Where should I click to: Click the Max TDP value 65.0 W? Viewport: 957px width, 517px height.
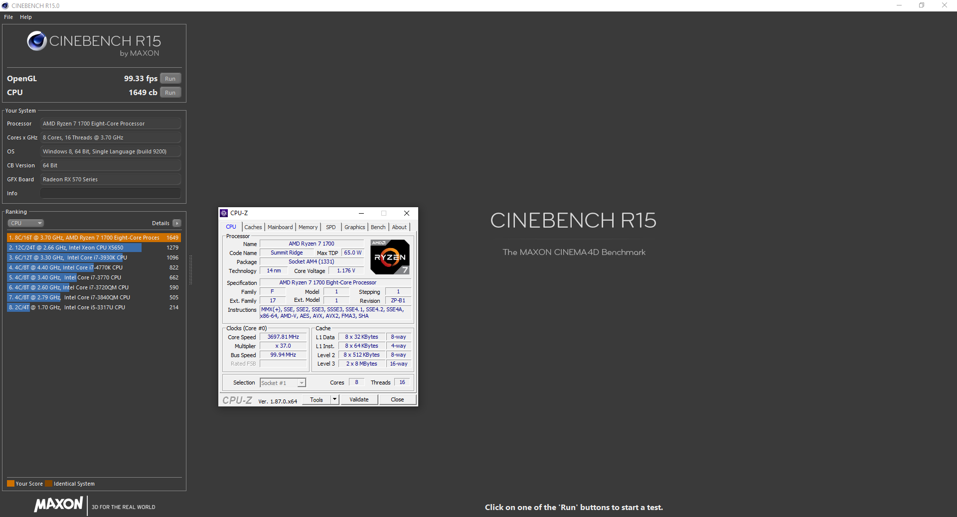pos(353,253)
